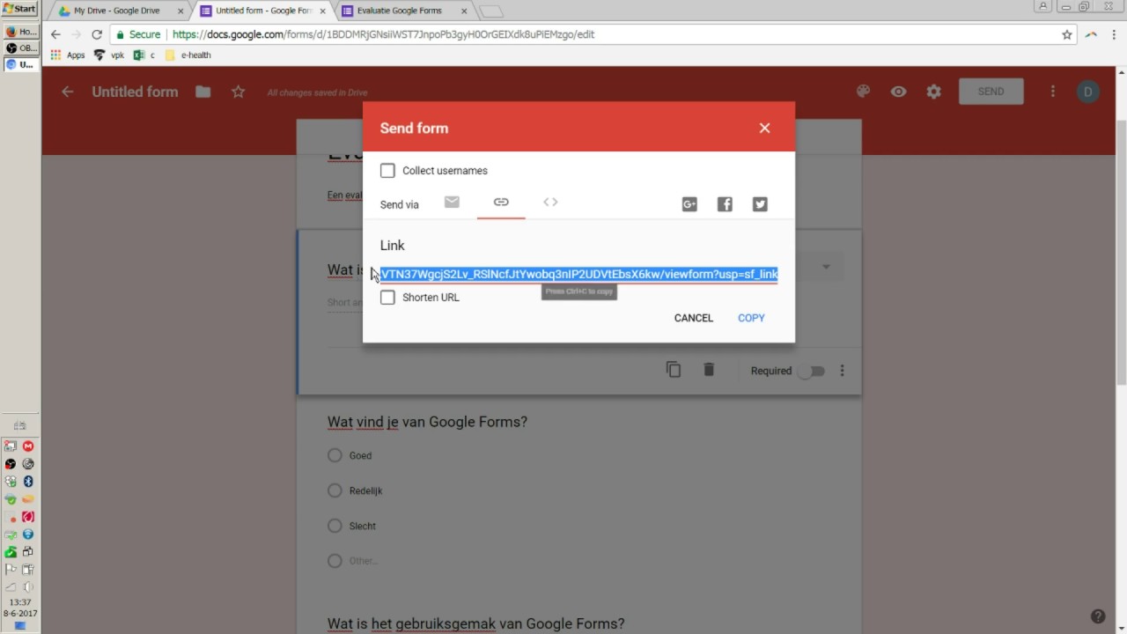Open the vpk bookmark

pyautogui.click(x=109, y=55)
